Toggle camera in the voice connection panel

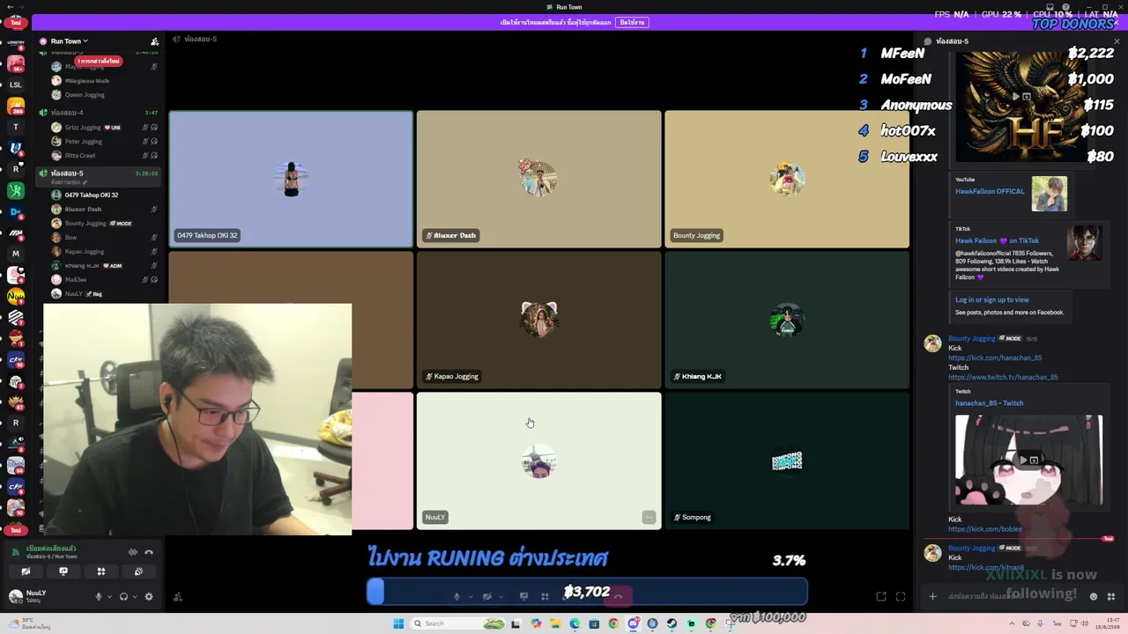click(x=26, y=571)
